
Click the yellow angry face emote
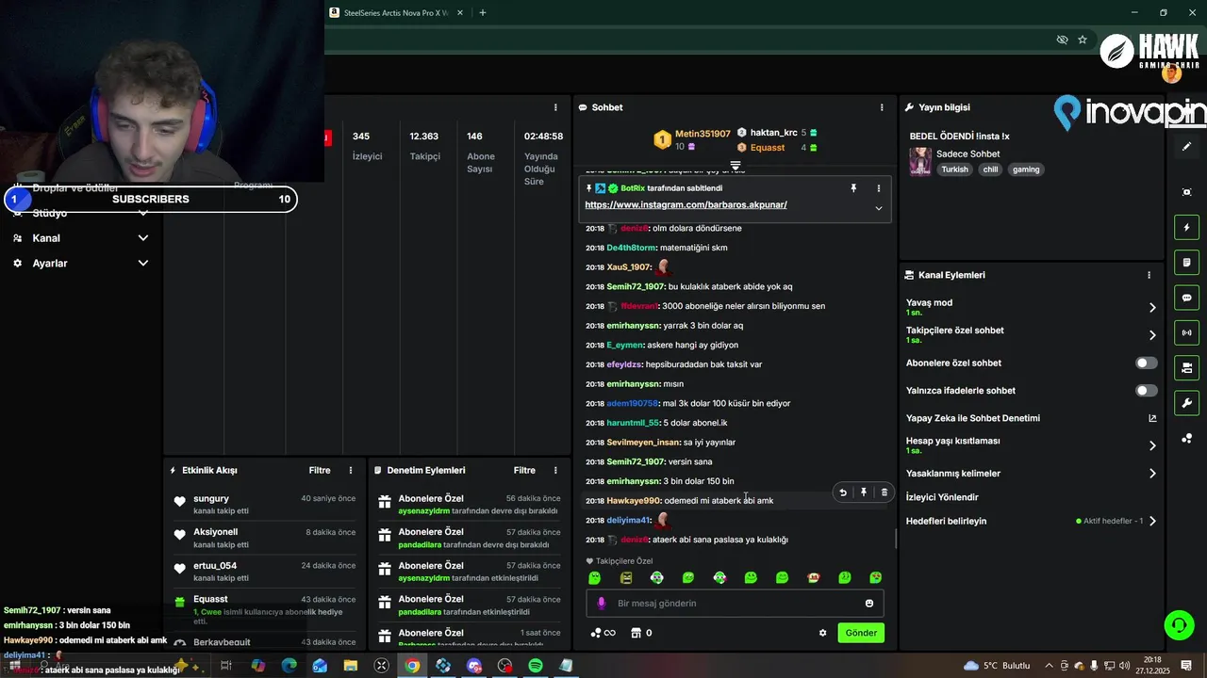coord(626,577)
